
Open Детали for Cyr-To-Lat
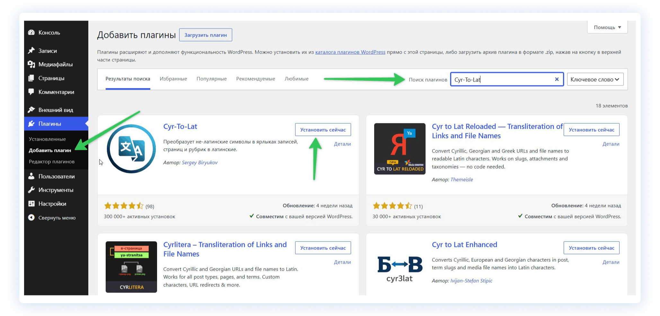tap(342, 144)
